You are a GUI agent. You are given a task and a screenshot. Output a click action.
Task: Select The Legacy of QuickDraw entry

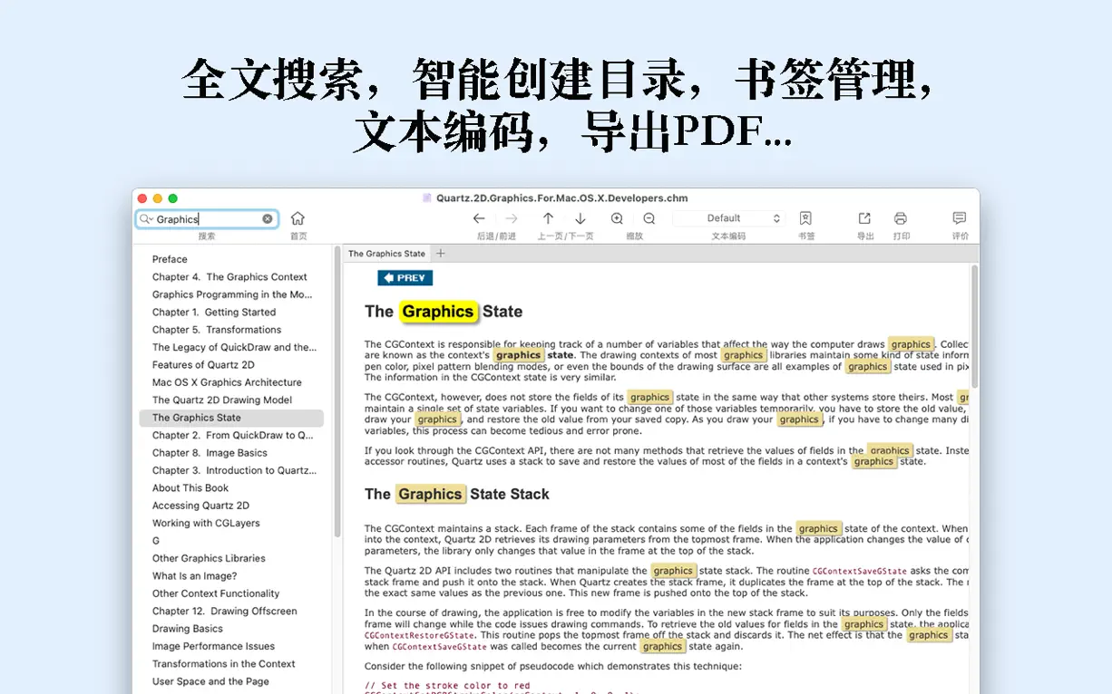coord(234,347)
